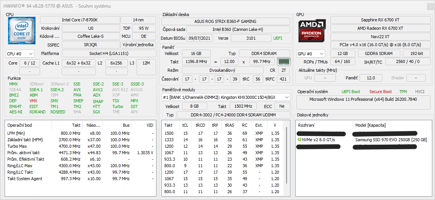Click the Intel Core i7 logo
This screenshot has width=435, height=200.
22,30
